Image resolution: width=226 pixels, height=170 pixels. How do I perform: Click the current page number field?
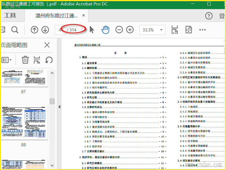(60, 30)
